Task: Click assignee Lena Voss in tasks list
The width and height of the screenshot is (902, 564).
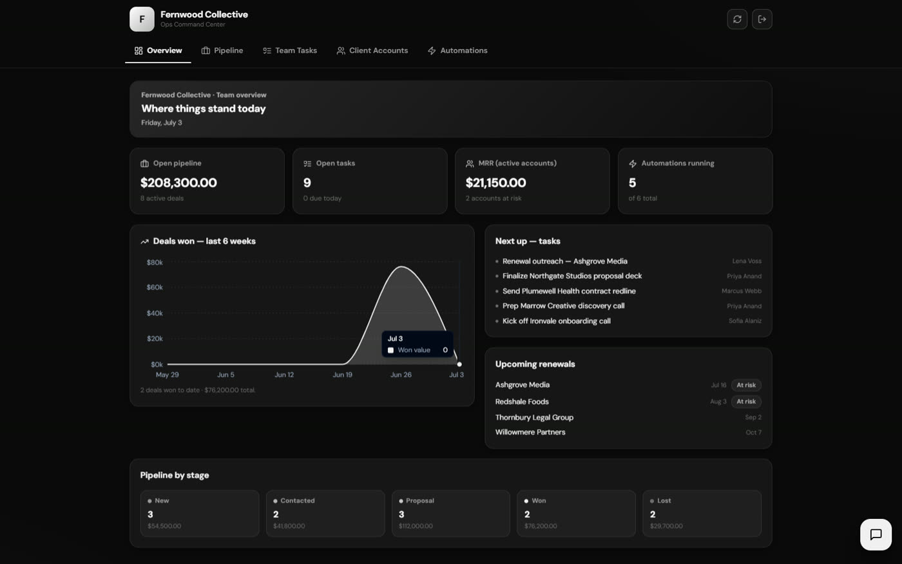Action: [x=747, y=261]
